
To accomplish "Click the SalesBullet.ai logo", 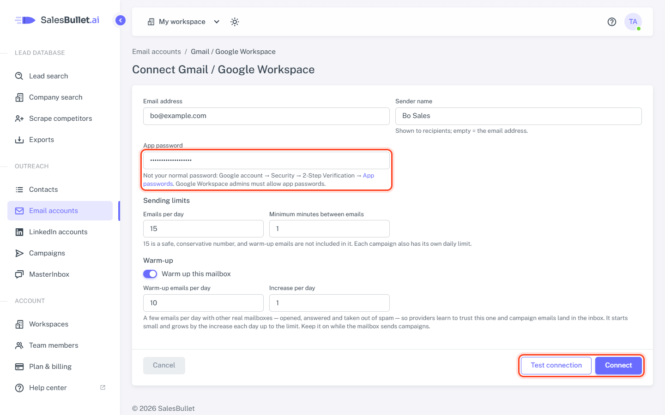I will (57, 20).
